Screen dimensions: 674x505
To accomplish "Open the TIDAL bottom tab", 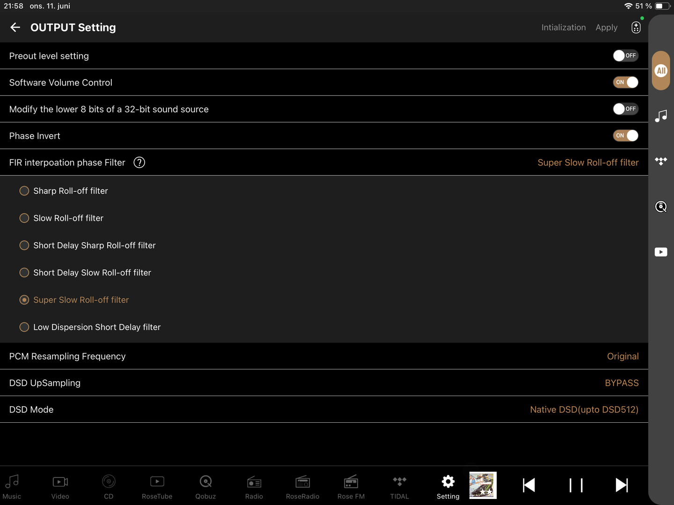I will 400,487.
